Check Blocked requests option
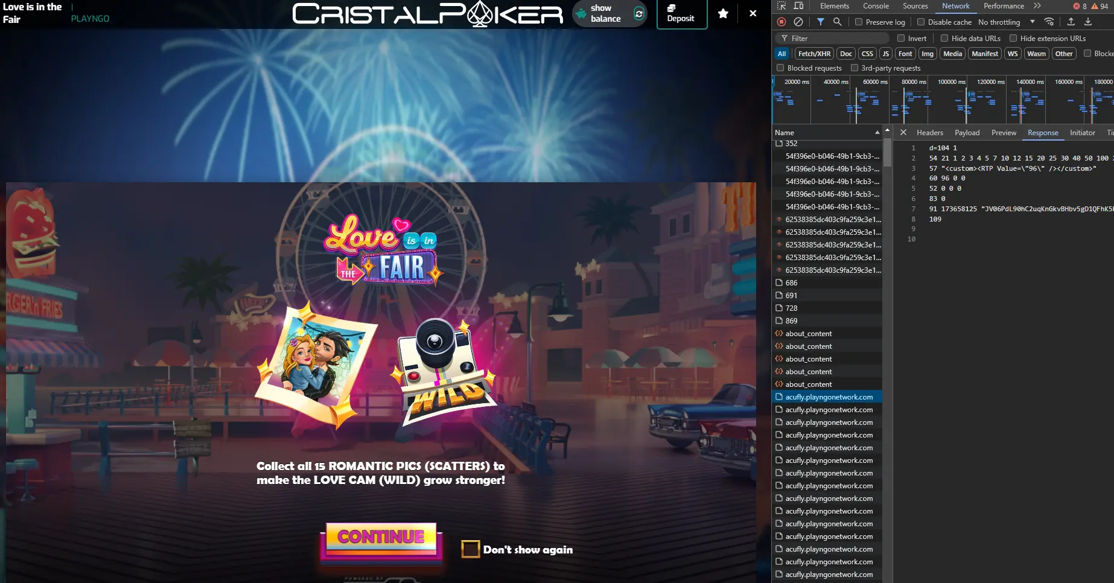 point(780,68)
